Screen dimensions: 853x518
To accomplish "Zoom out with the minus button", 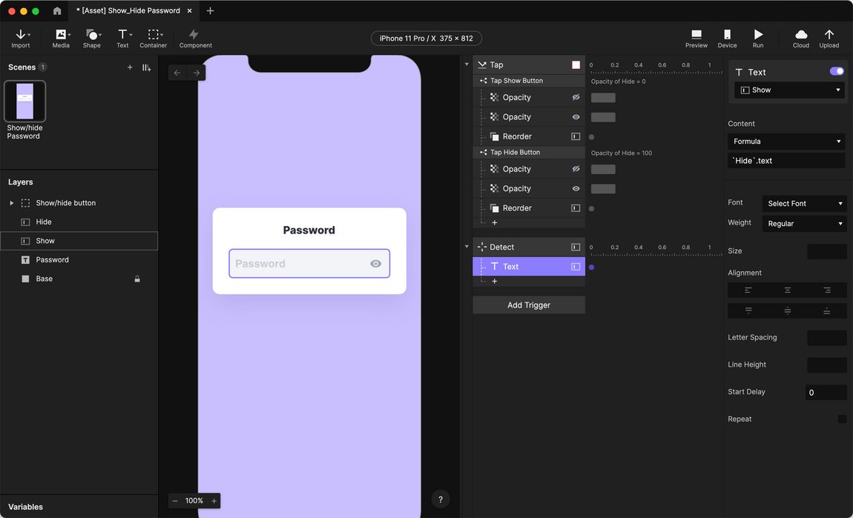I will (175, 501).
